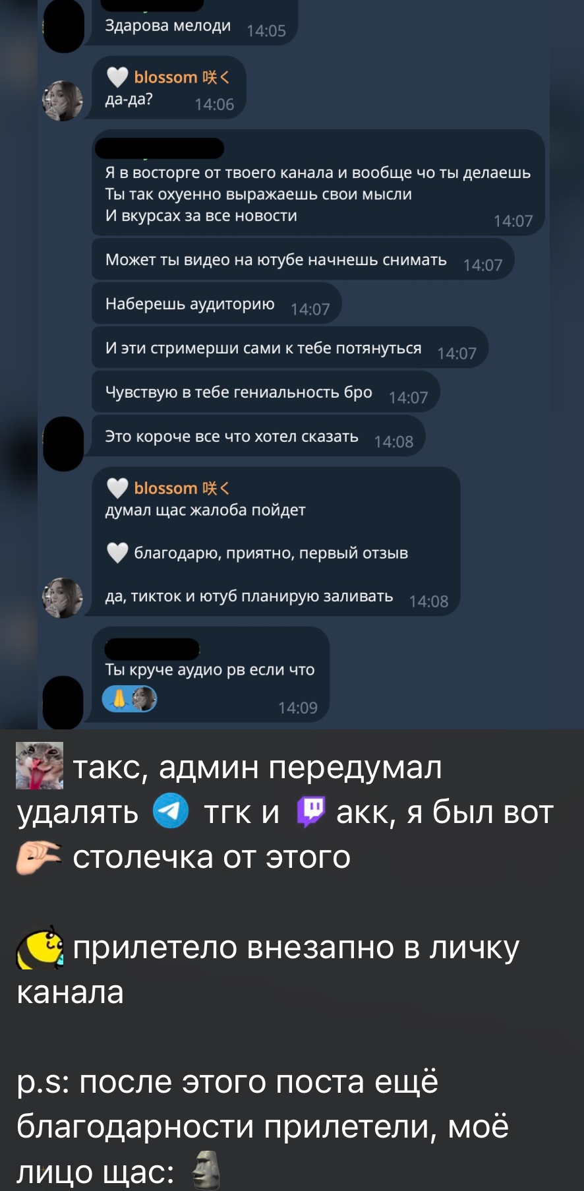Click the yellow bee emoji
Image resolution: width=584 pixels, height=1191 pixels.
click(40, 947)
